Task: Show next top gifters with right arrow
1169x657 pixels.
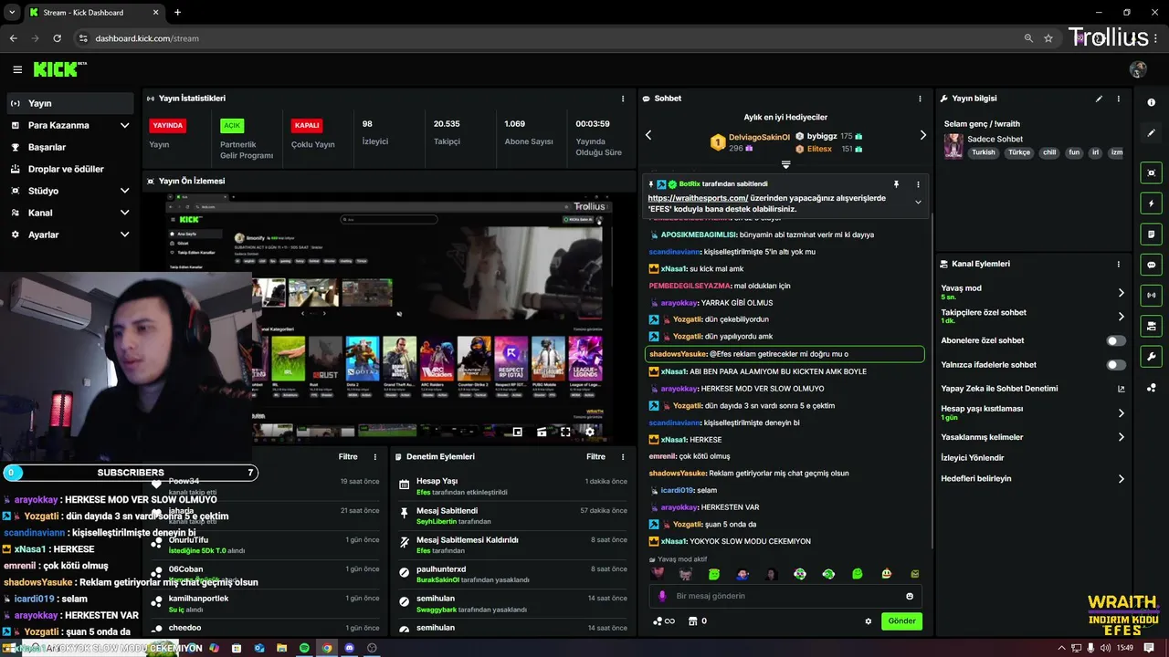Action: coord(922,135)
